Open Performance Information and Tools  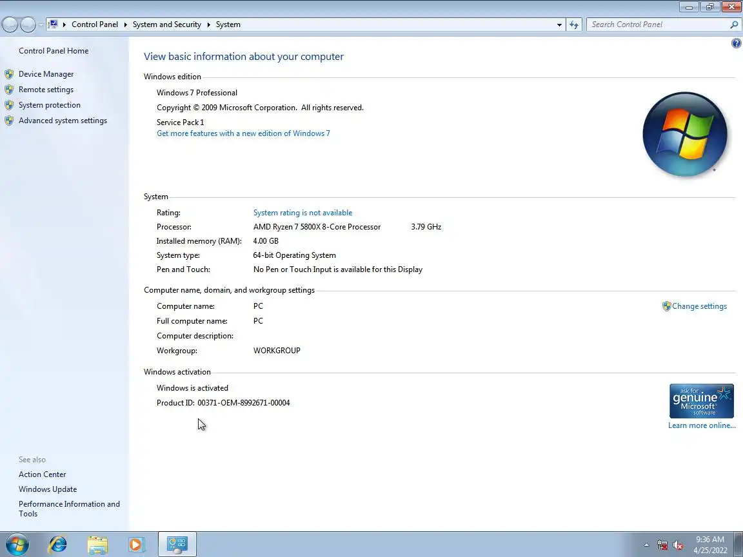point(69,509)
